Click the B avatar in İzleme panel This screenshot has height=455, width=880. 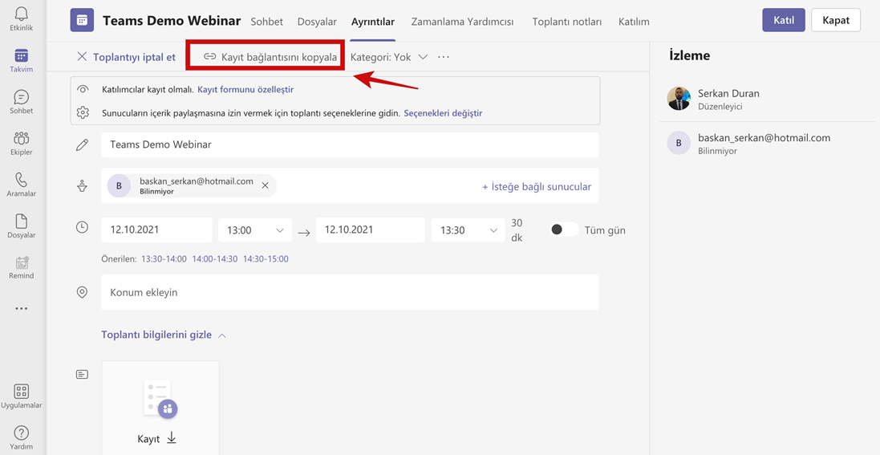point(679,143)
